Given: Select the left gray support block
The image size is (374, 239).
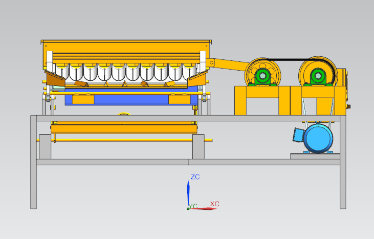Looking at the screenshot, I should pos(45,146).
